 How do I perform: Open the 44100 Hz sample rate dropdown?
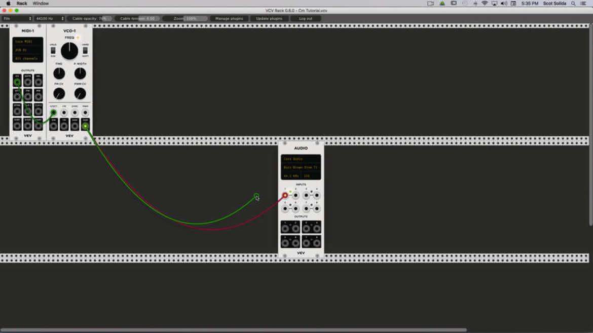coord(50,19)
